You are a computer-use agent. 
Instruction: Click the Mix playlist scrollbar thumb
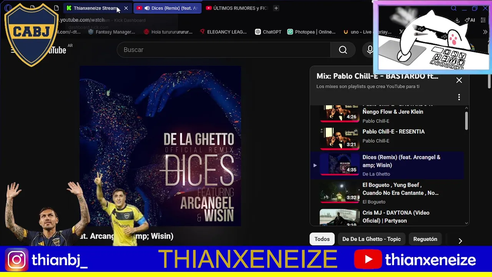tap(466, 121)
